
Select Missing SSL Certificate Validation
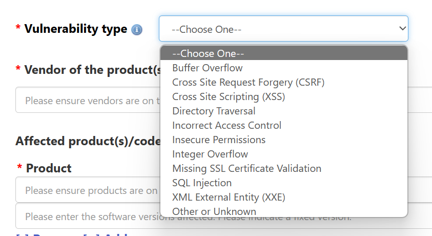(x=284, y=168)
